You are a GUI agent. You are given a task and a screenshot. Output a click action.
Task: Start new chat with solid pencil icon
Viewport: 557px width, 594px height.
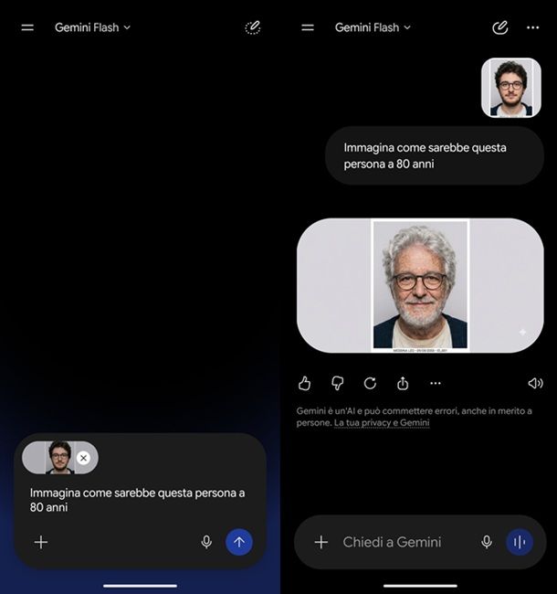point(499,27)
